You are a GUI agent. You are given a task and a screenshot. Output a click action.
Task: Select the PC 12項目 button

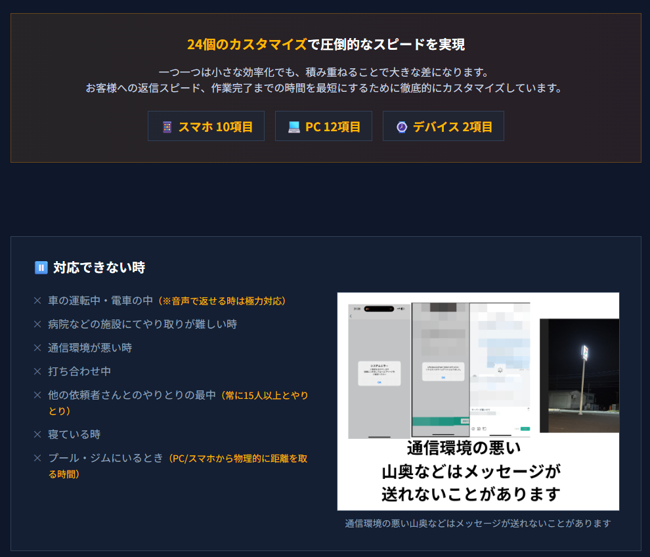324,126
